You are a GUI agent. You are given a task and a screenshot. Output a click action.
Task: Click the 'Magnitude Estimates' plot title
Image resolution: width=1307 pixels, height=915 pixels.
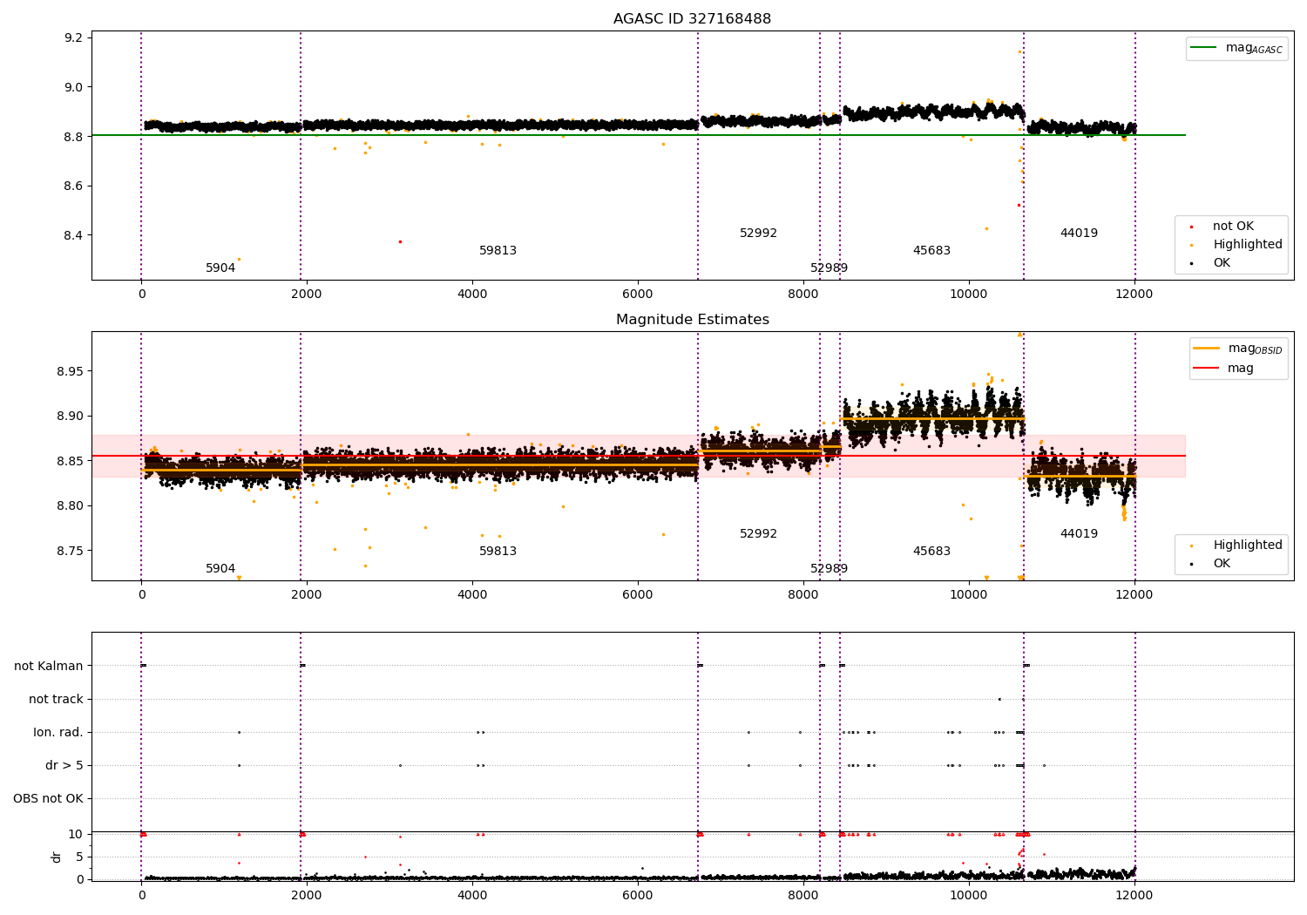pos(692,320)
